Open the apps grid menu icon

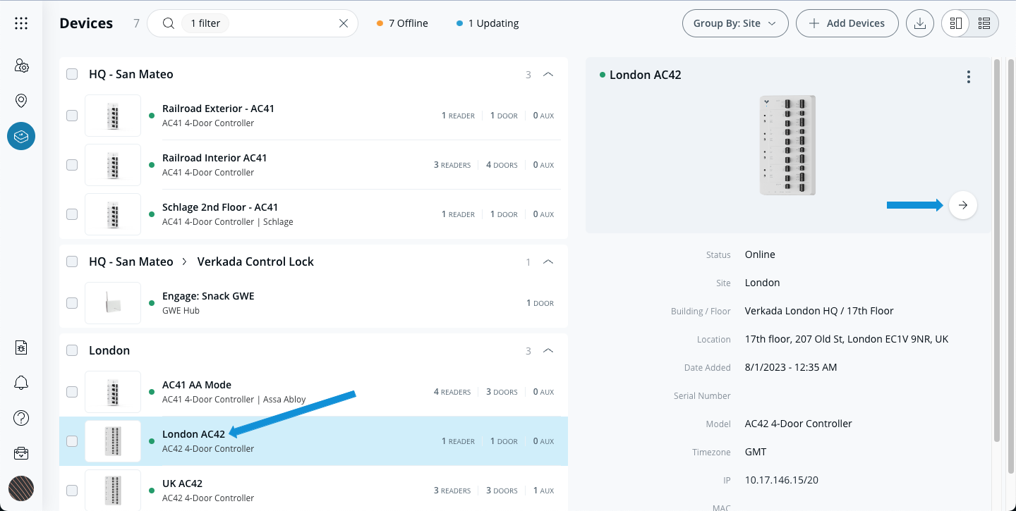click(21, 23)
